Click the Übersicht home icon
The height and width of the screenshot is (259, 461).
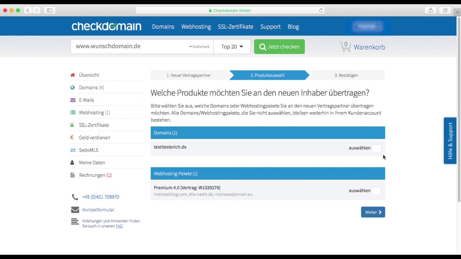pyautogui.click(x=73, y=75)
